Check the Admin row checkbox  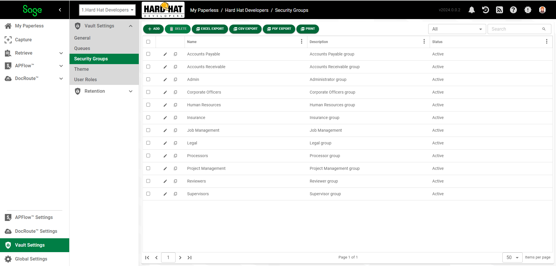point(148,79)
